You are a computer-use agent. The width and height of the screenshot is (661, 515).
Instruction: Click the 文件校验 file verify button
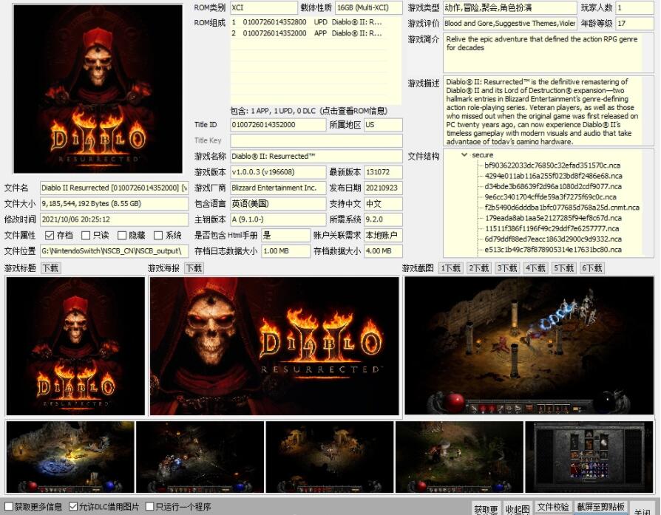tap(553, 507)
